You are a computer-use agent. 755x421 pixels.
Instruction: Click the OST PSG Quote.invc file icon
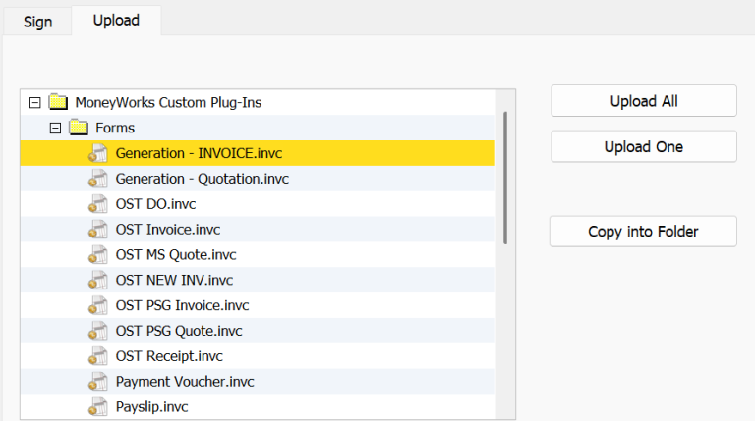97,331
